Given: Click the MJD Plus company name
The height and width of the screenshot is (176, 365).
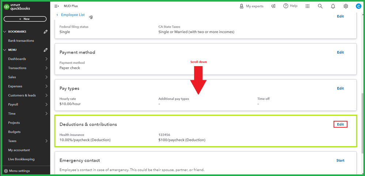Looking at the screenshot, I should click(x=71, y=6).
